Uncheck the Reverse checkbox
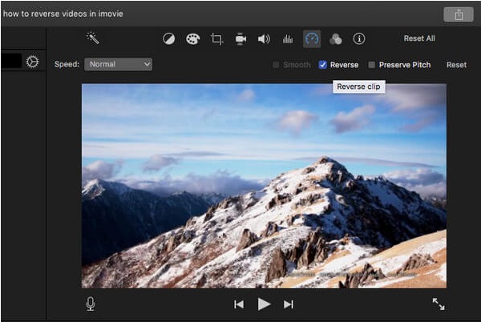481x322 pixels. tap(322, 65)
